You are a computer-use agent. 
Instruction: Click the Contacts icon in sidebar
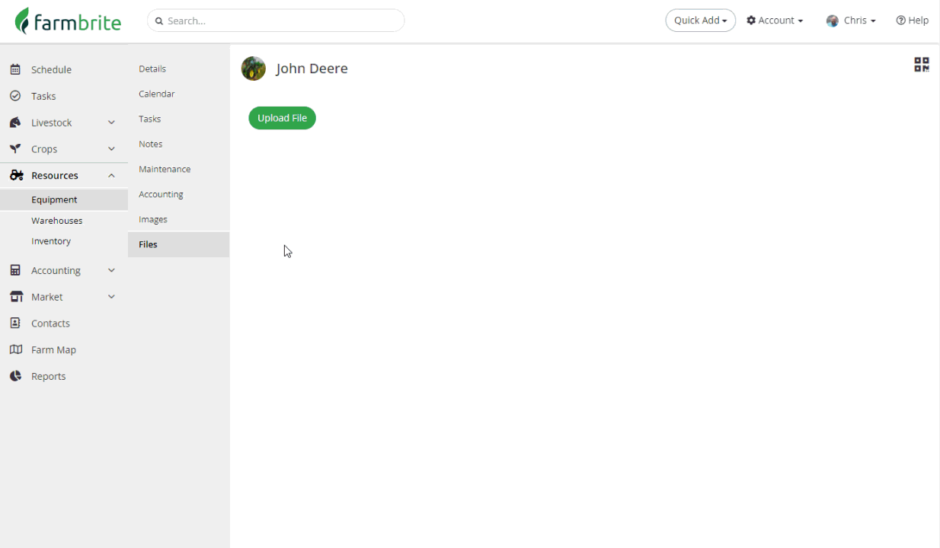click(15, 323)
